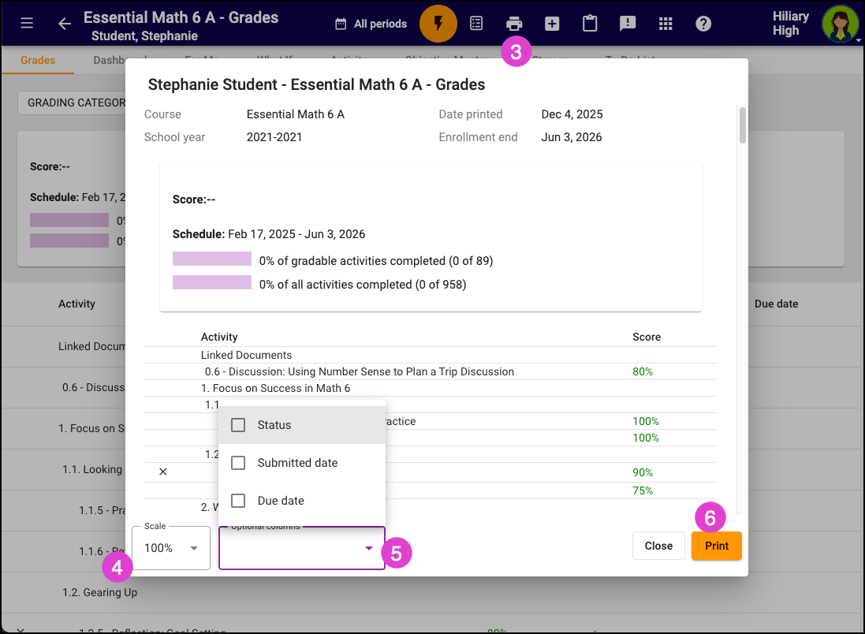
Task: Click the 'Dec 4, 2025' date printed value
Action: click(x=572, y=114)
